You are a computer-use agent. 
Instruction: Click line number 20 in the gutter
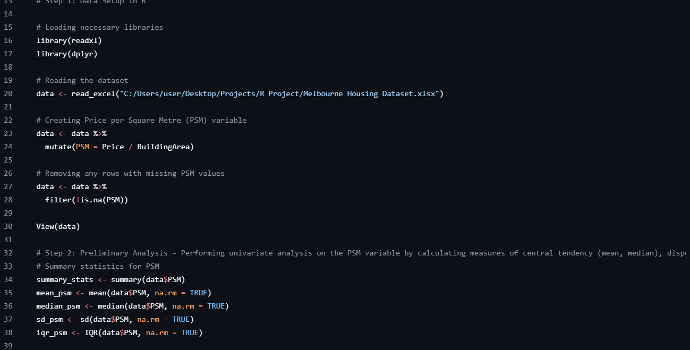(8, 93)
